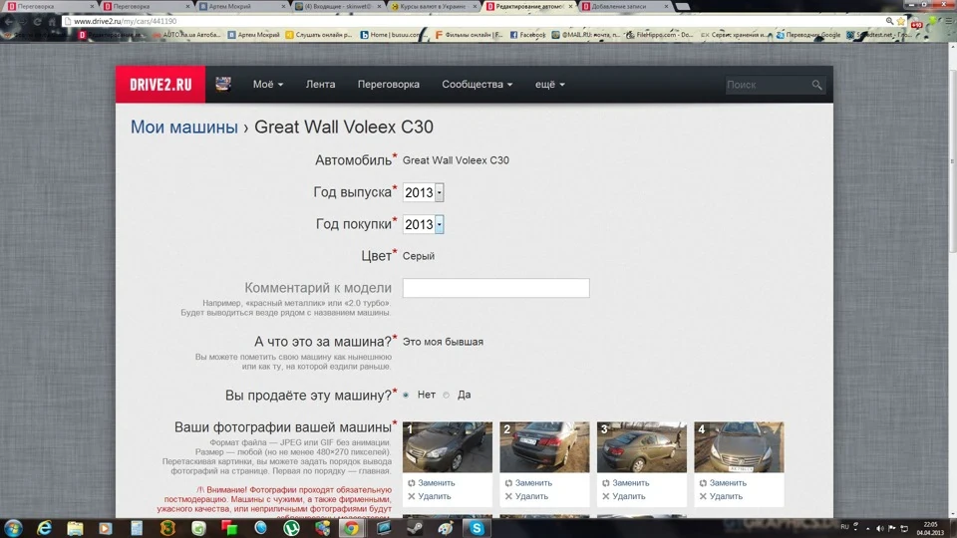
Task: Click the Заменить icon for photo 2
Action: [x=508, y=483]
